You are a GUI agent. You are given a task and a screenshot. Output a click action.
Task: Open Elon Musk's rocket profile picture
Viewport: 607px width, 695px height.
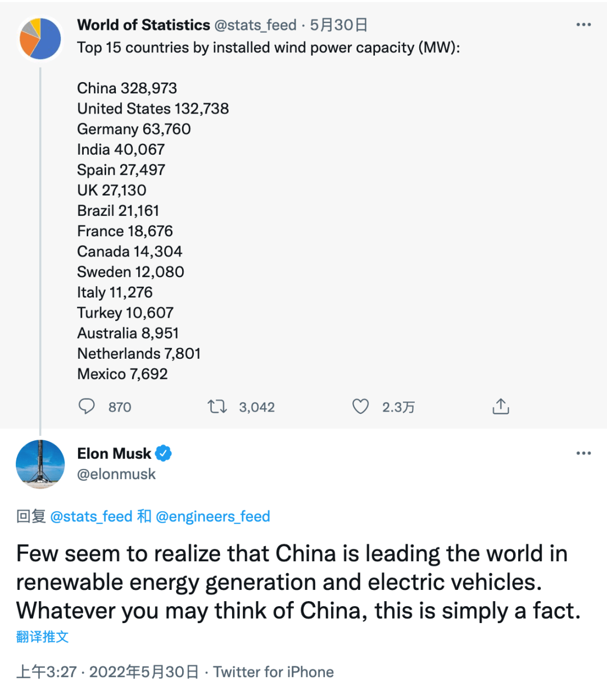40,464
